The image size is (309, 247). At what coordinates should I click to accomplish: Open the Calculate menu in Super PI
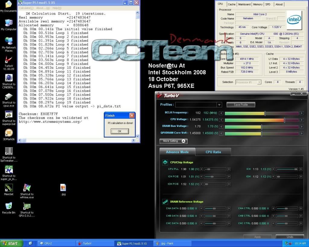[x=26, y=8]
